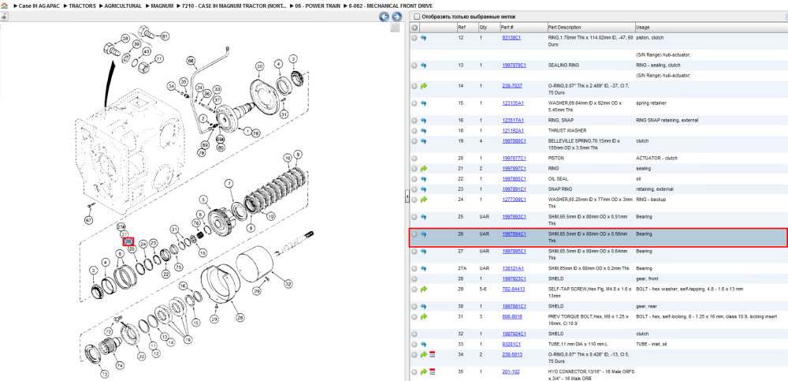The width and height of the screenshot is (788, 381).
Task: Click callout 81 on the diagram
Action: click(165, 35)
